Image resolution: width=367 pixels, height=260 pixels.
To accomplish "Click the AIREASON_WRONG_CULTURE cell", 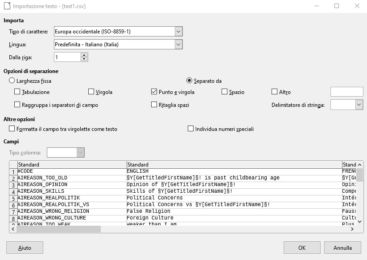I will pyautogui.click(x=72, y=218).
